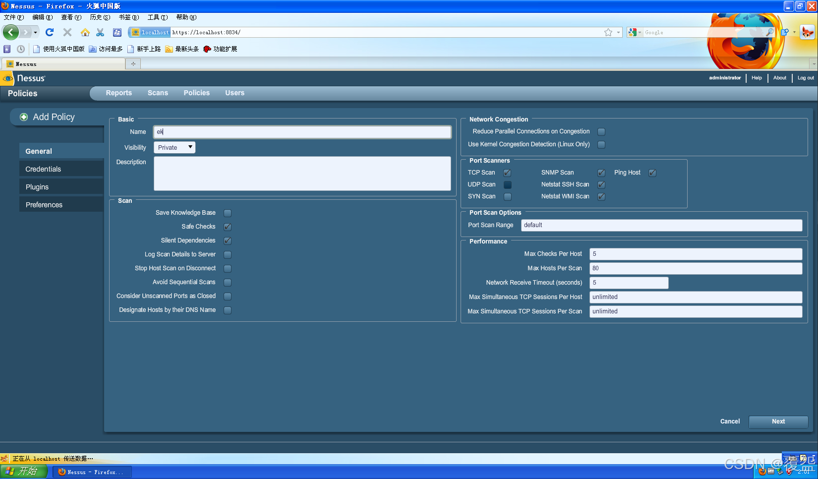Open the 功能扩展 bookmark
Image resolution: width=818 pixels, height=479 pixels.
(220, 49)
